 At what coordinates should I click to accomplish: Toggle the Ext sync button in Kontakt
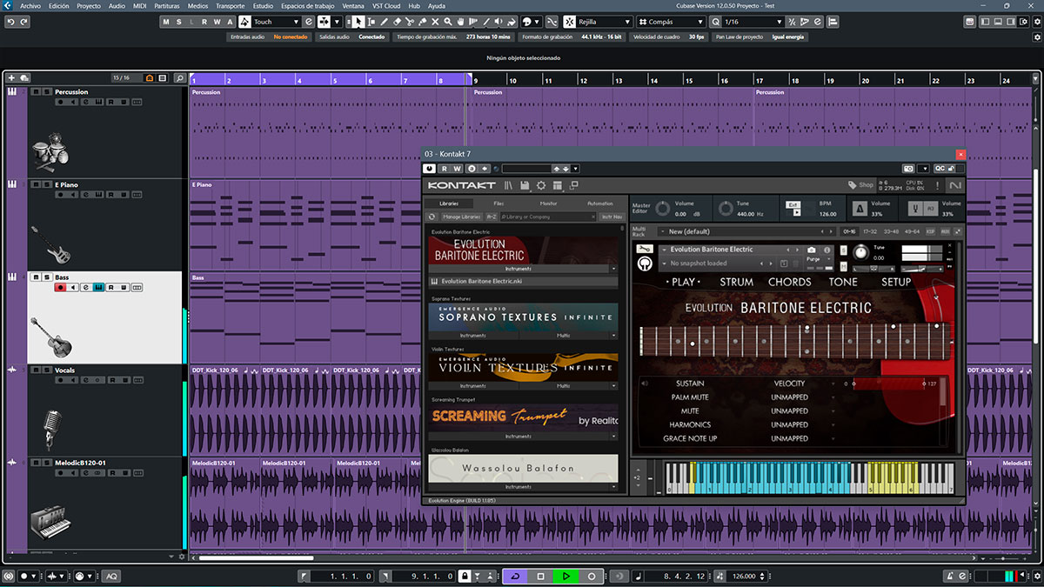[793, 205]
